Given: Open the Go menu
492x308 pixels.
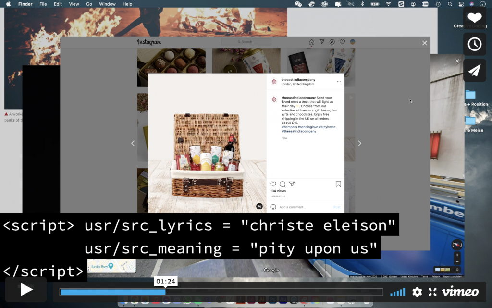Looking at the screenshot, I should tap(89, 4).
